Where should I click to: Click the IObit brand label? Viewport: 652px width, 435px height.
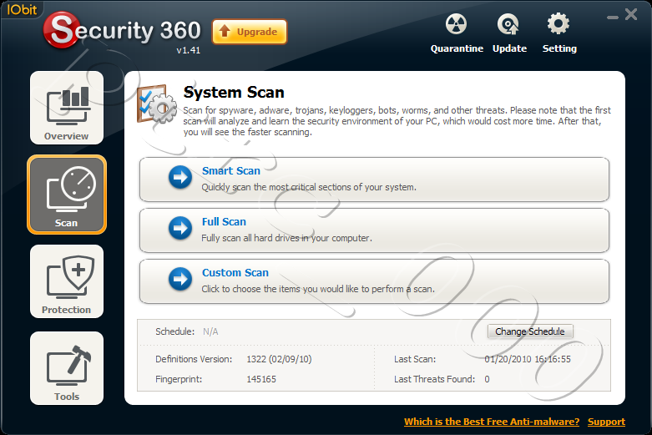(22, 9)
